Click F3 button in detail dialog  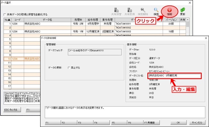[x=85, y=122]
